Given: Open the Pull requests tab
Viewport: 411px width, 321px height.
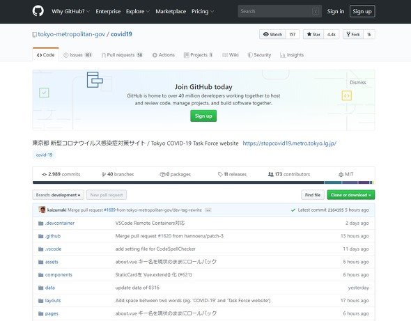Looking at the screenshot, I should coord(122,55).
